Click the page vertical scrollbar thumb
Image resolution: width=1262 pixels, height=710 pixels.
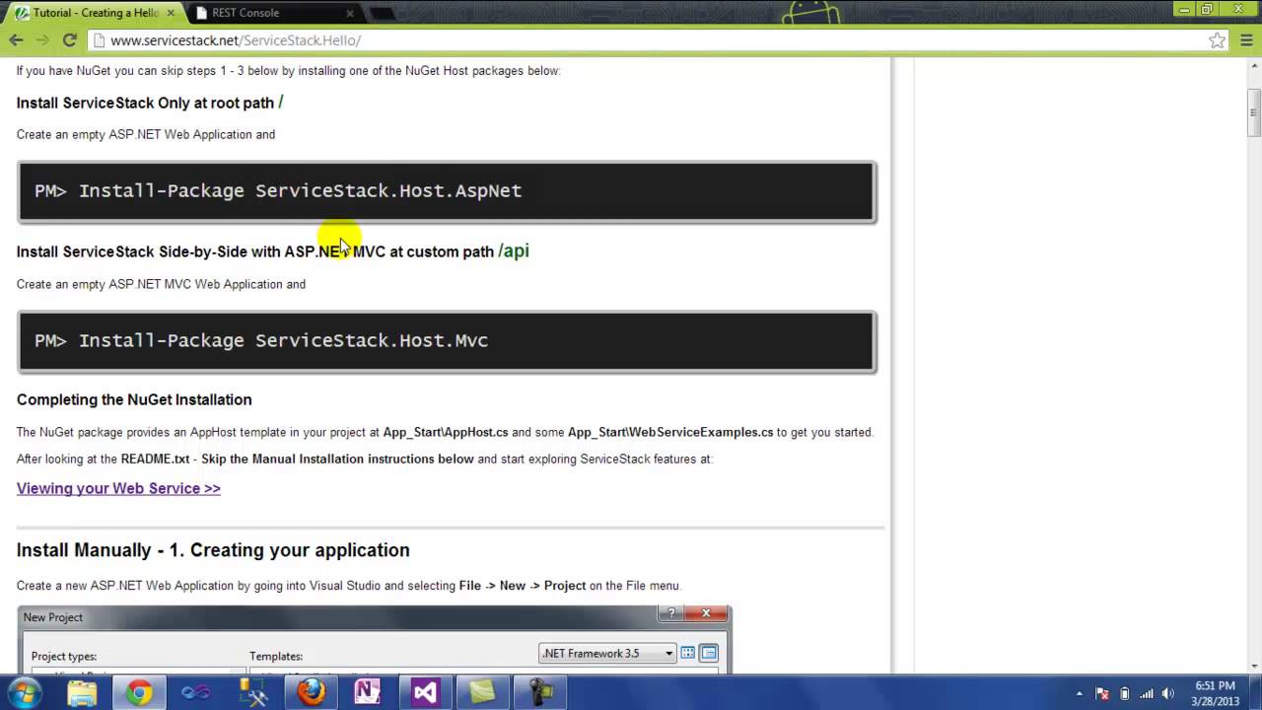pos(1253,113)
